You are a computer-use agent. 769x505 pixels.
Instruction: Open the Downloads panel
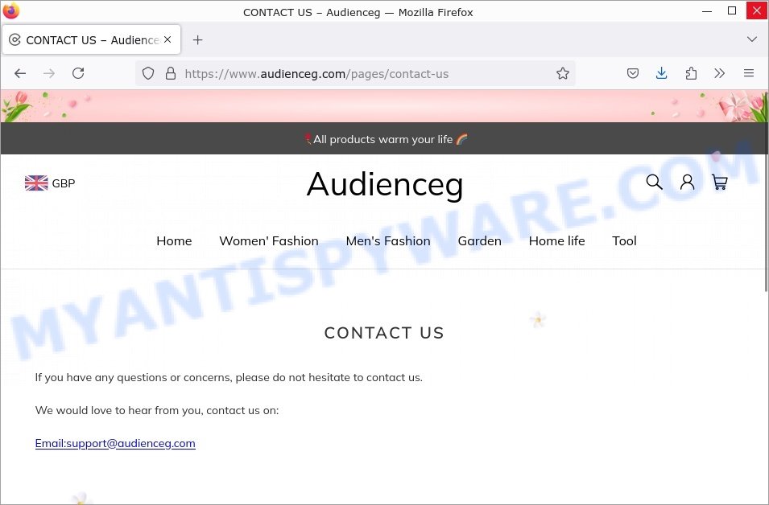(662, 73)
